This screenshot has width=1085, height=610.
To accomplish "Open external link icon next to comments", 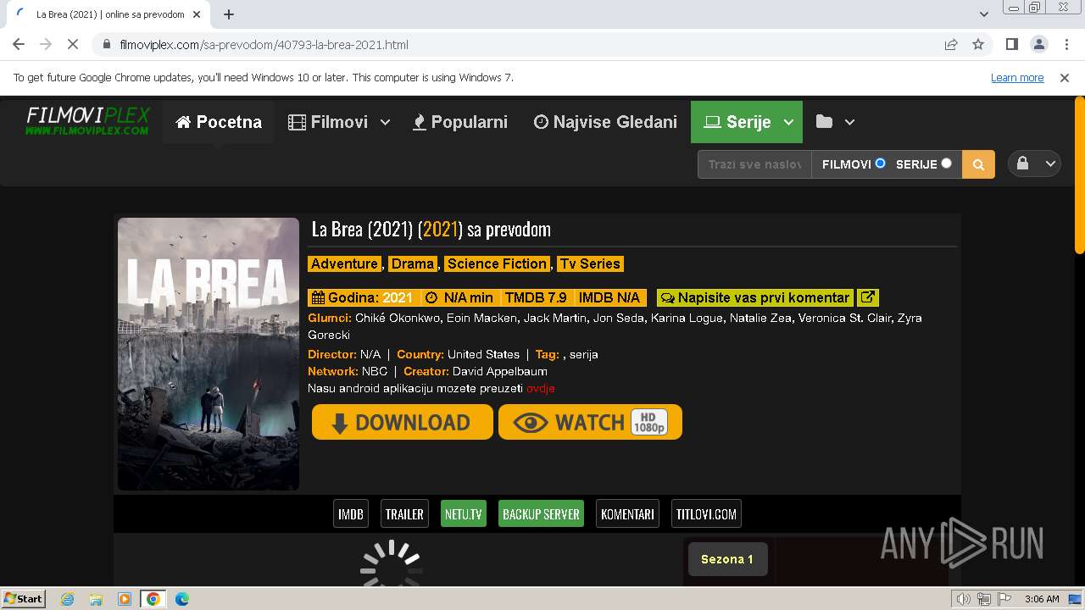I will [867, 297].
